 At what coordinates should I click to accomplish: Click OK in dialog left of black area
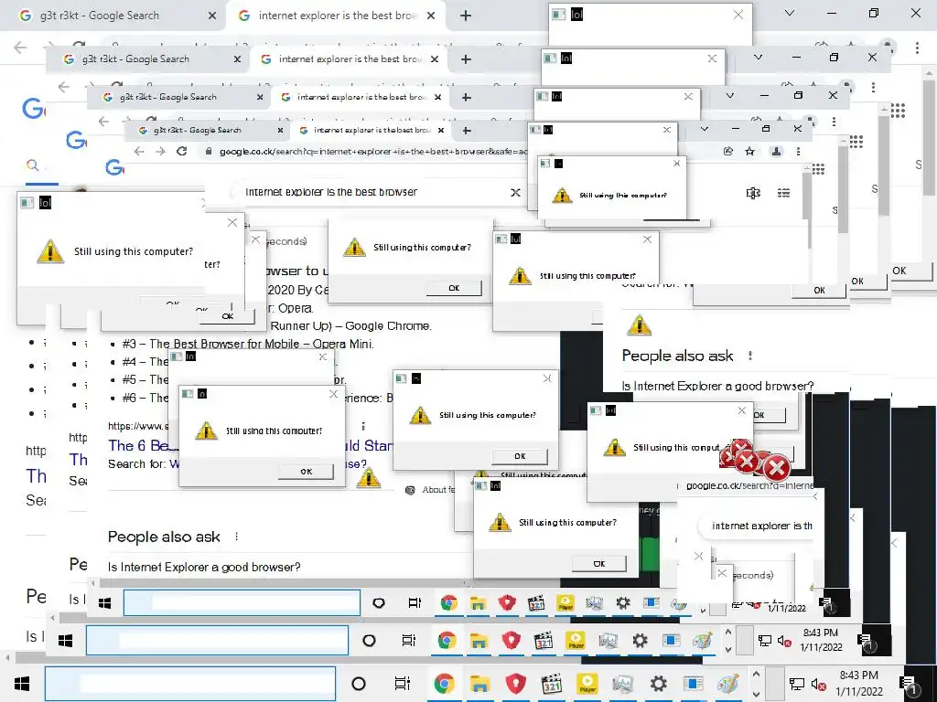520,456
